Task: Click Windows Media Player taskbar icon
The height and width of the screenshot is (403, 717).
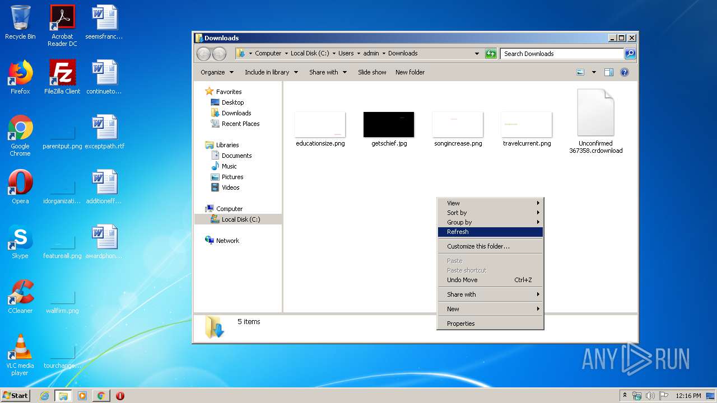Action: (82, 396)
